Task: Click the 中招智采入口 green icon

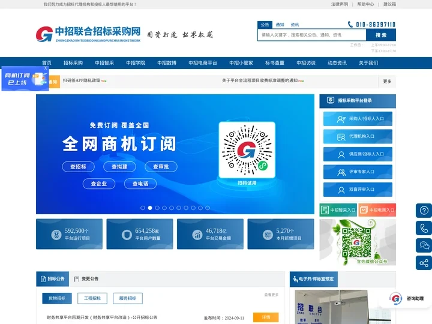Action: [325, 210]
